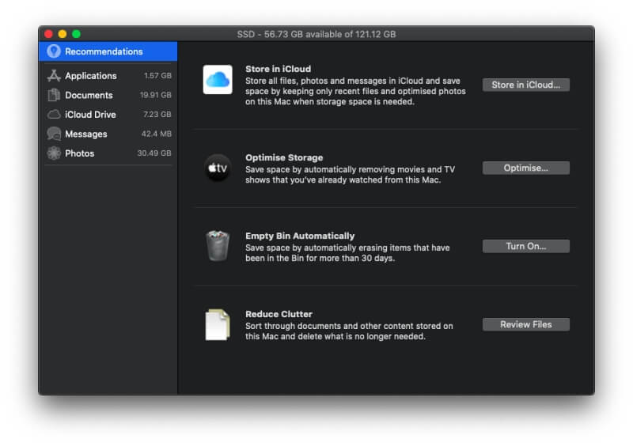633x446 pixels.
Task: Select the 19.91 GB Documents size value
Action: (x=156, y=95)
